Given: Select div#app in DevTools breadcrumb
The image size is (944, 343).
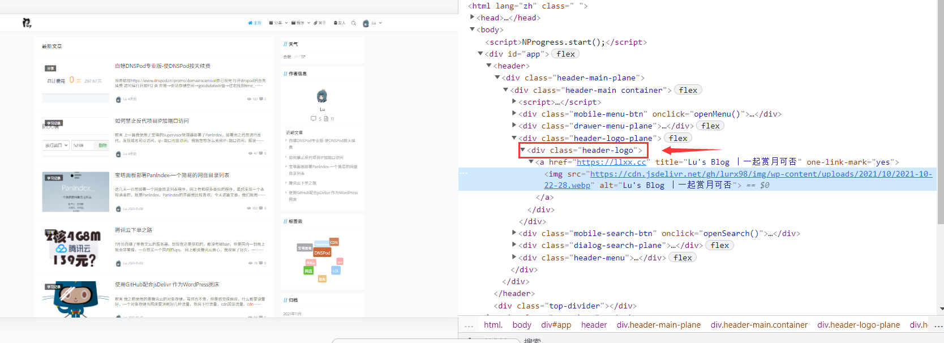Looking at the screenshot, I should coord(556,325).
